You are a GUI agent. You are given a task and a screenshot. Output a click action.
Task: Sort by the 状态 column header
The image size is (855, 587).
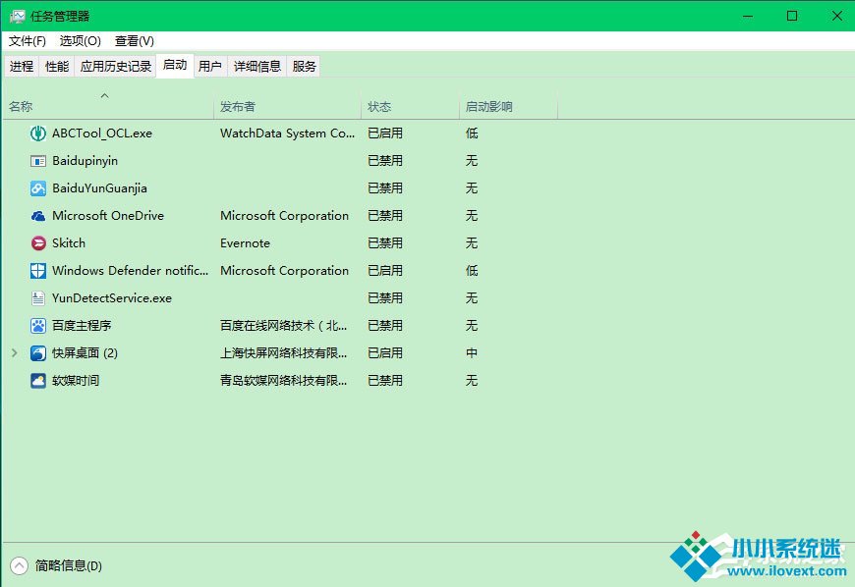tap(410, 106)
